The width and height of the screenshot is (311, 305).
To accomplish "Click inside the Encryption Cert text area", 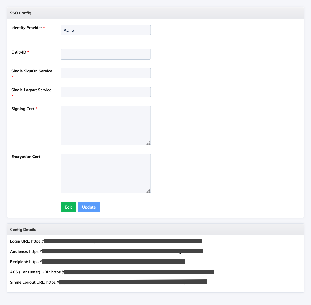I will pyautogui.click(x=106, y=173).
